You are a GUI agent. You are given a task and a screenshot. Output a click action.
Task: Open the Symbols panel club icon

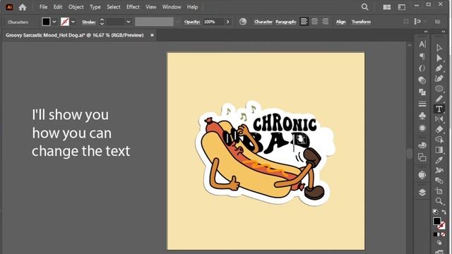[422, 116]
